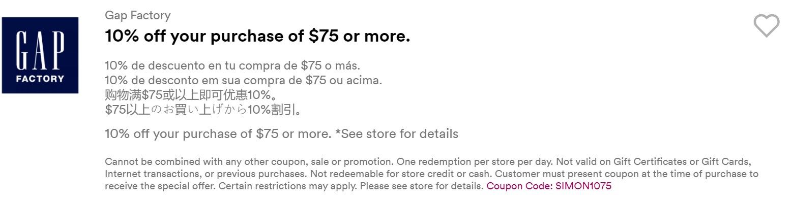The height and width of the screenshot is (203, 792).
Task: Click the 'Coupon Code:' purple label
Action: point(520,186)
